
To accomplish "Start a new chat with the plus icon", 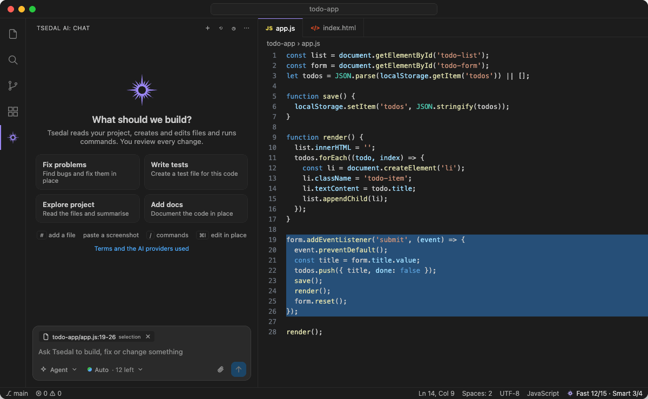I will point(207,28).
